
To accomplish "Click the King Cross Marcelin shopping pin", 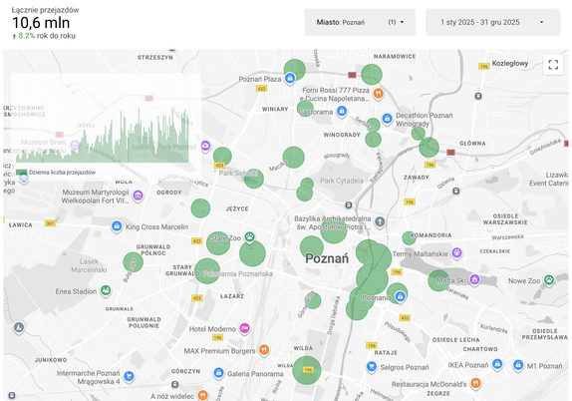I will [117, 226].
